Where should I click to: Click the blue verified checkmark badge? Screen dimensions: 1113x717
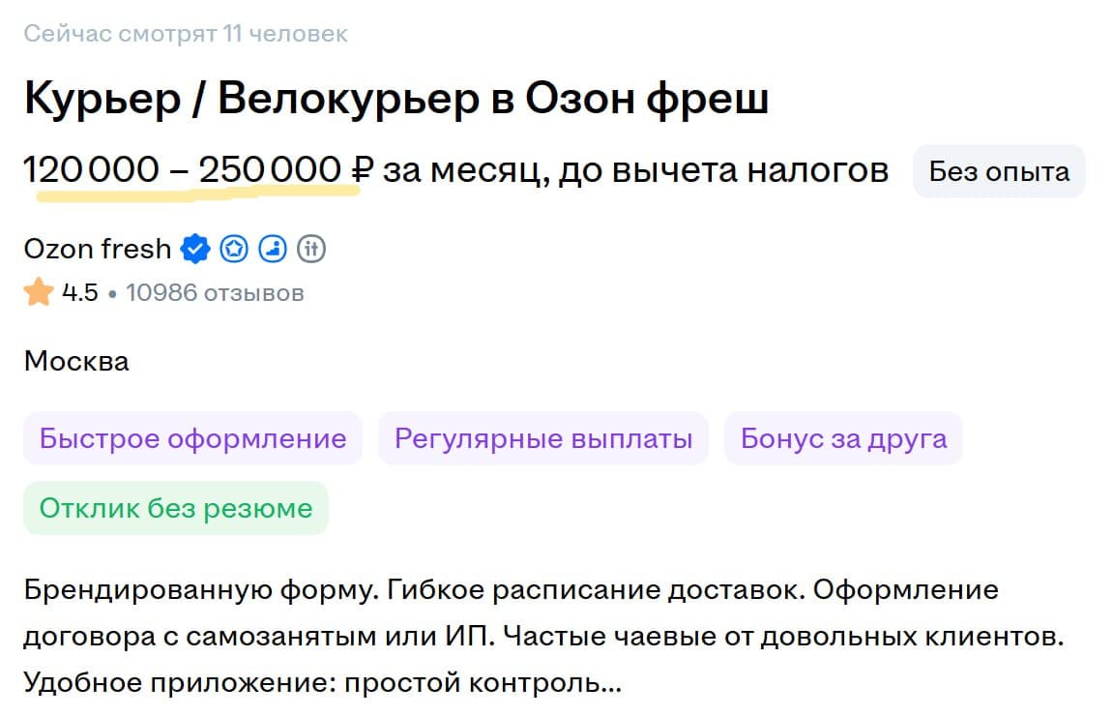[196, 250]
